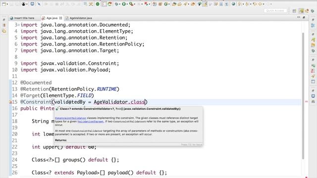Click FIELD in the Target annotation
This screenshot has width=317, height=178.
pos(84,95)
